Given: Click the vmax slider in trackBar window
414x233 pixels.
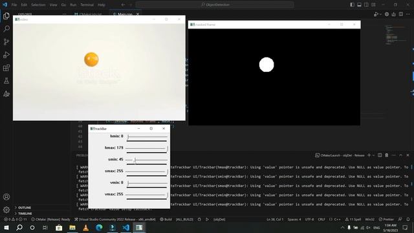Looking at the screenshot, I should [x=147, y=195].
